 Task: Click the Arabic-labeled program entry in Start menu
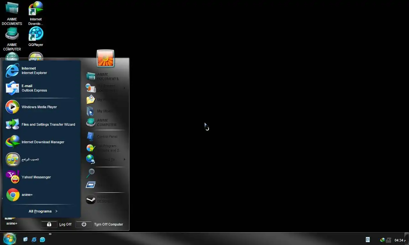coord(42,160)
